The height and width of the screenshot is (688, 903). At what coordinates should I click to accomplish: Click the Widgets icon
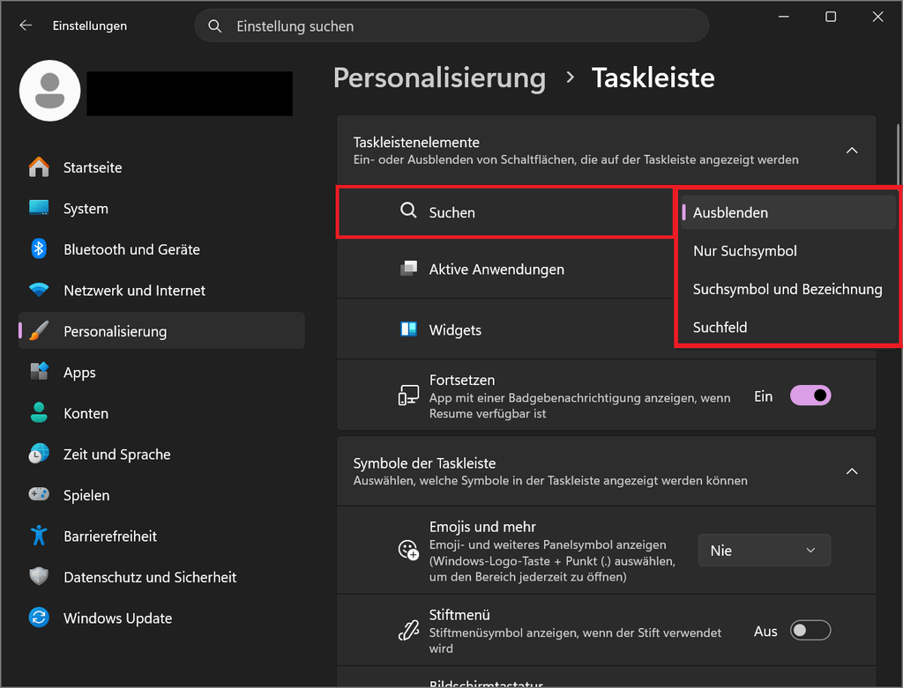408,329
